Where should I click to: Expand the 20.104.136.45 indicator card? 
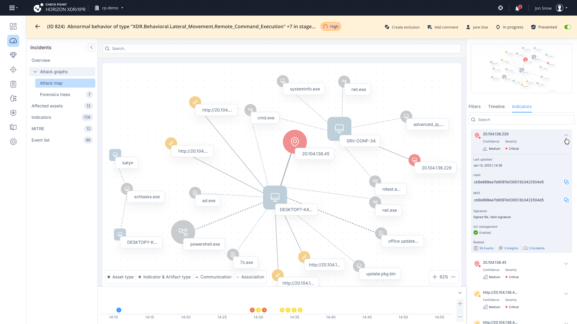(566, 264)
